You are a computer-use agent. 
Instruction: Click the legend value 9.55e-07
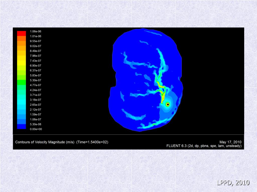click(35, 41)
